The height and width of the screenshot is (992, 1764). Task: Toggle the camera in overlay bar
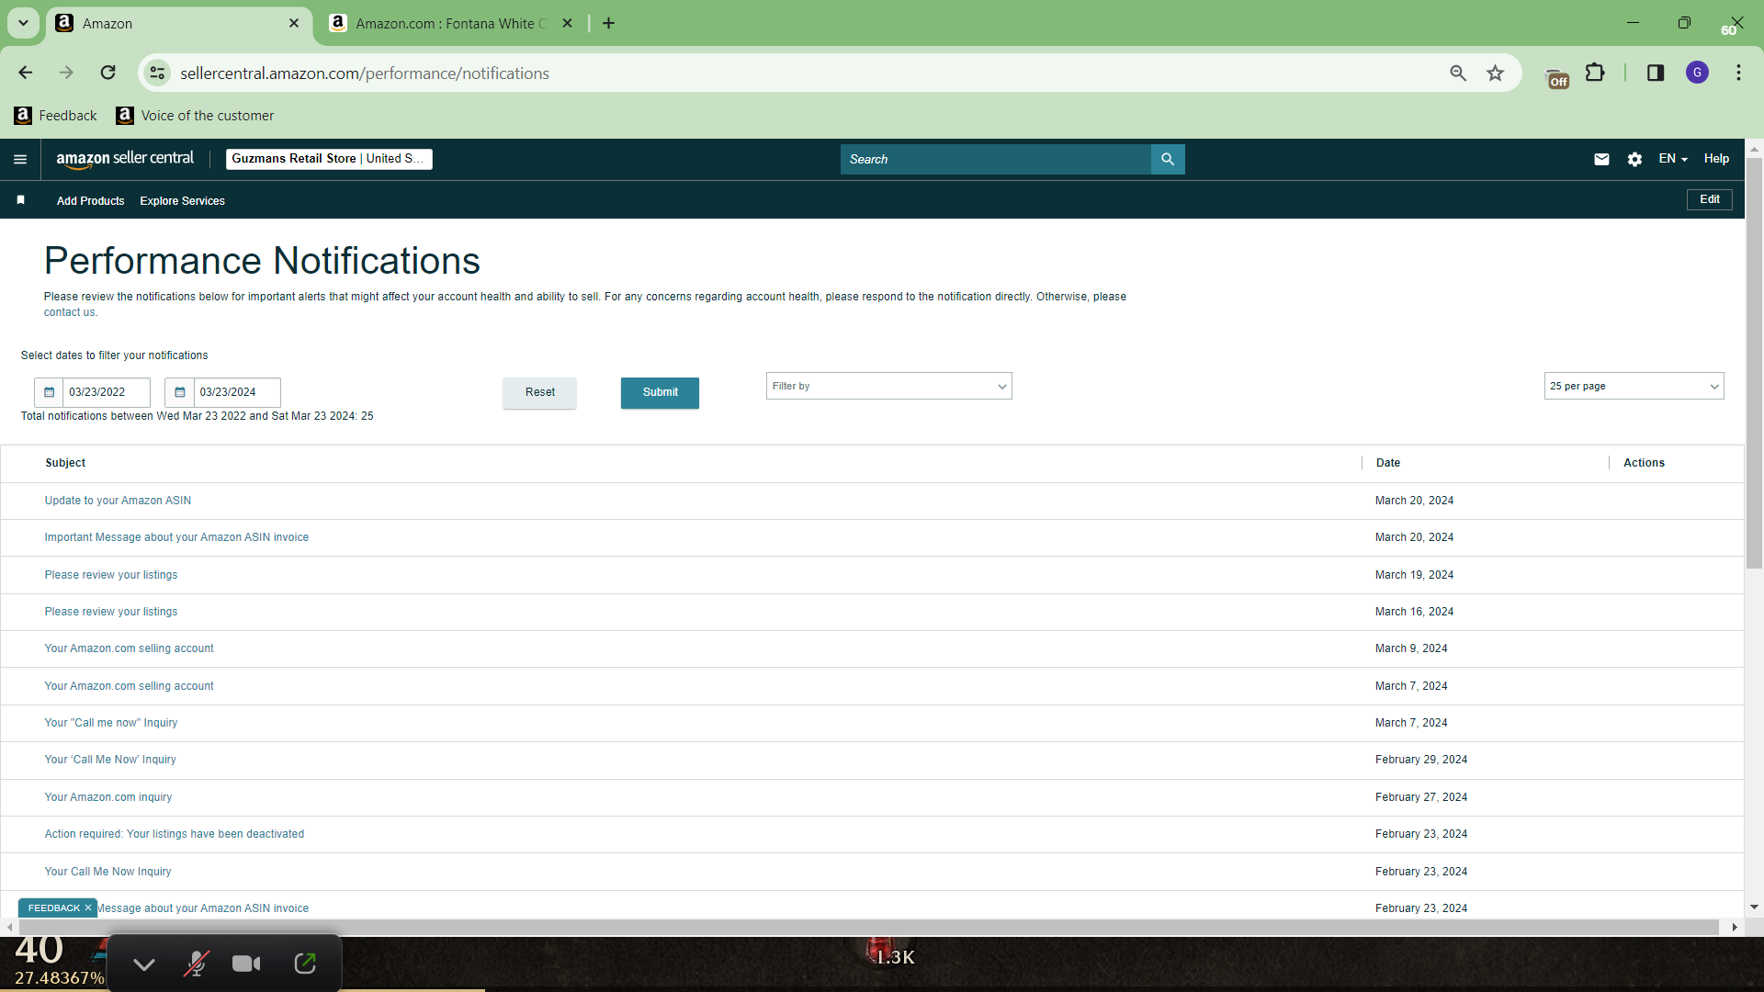[246, 964]
